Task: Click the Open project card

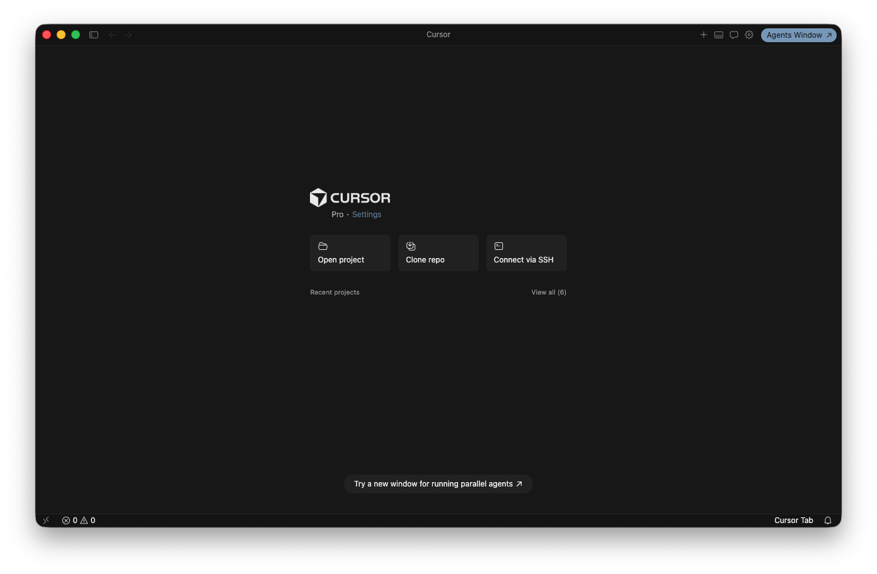Action: (350, 253)
